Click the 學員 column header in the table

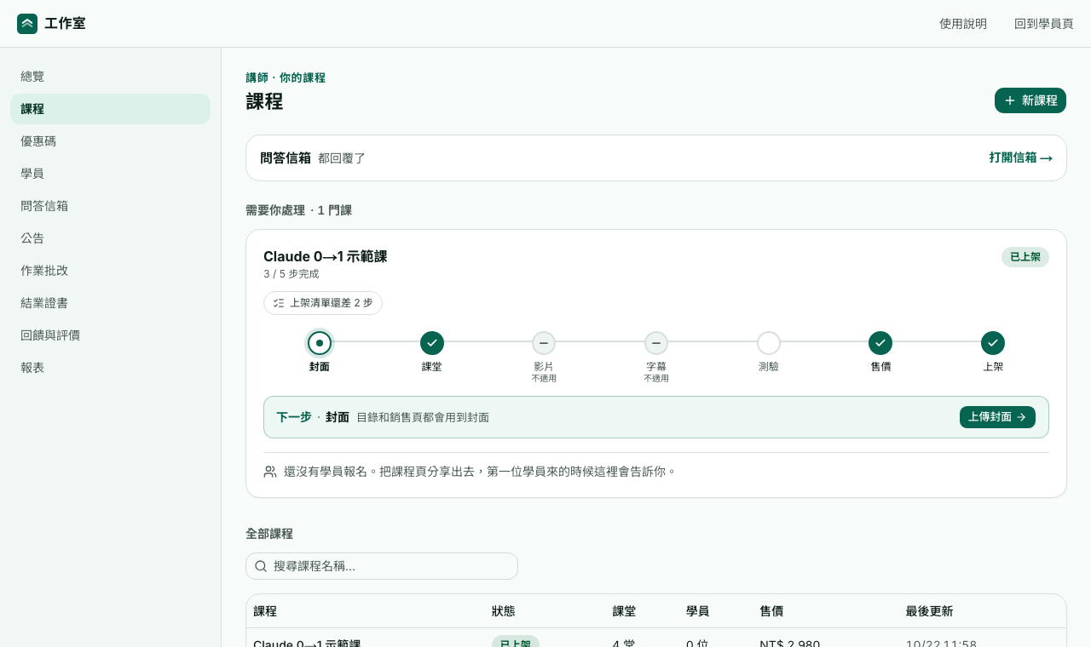point(697,611)
